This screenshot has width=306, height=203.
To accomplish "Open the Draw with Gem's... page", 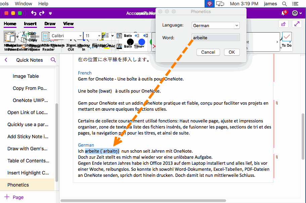I will (27, 149).
